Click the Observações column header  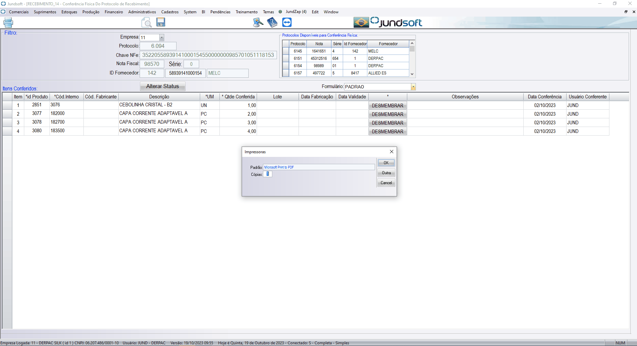tap(465, 97)
